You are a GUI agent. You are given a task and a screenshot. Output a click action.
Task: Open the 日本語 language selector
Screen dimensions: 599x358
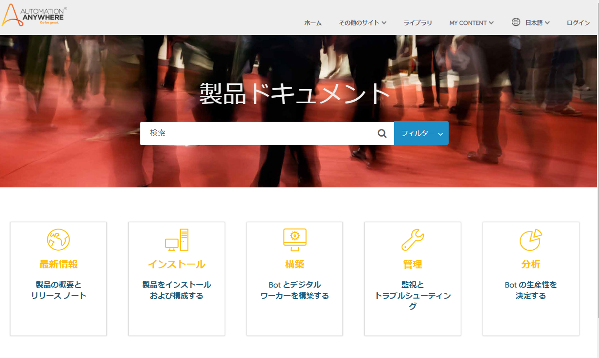point(537,23)
